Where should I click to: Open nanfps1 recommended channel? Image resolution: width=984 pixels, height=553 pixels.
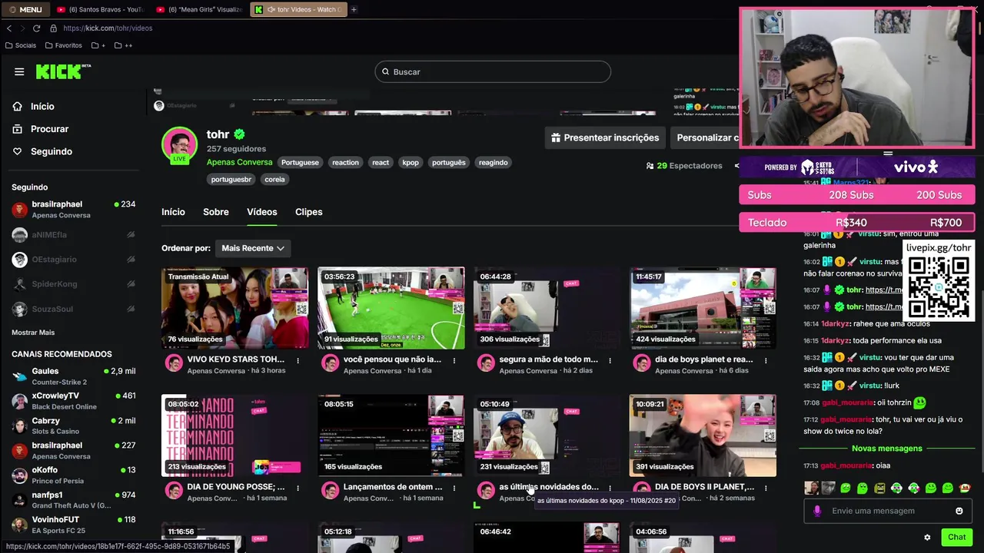[74, 500]
